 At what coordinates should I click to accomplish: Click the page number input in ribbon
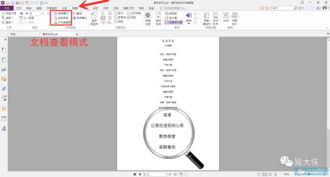(35, 13)
